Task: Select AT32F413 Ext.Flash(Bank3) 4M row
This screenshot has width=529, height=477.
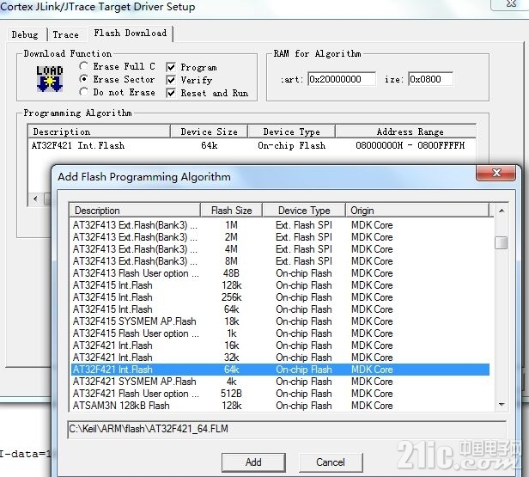Action: point(280,249)
